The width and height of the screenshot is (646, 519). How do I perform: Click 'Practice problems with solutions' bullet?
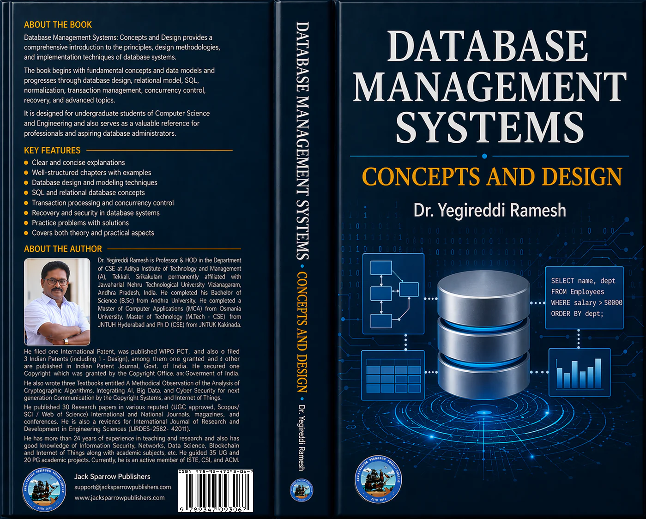(x=76, y=223)
